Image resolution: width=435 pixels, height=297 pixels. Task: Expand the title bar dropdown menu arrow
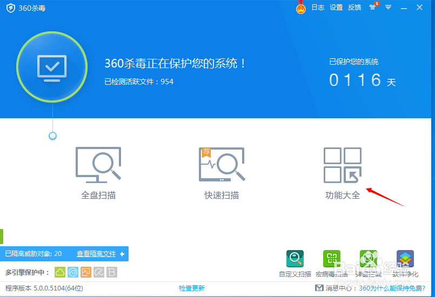[388, 8]
